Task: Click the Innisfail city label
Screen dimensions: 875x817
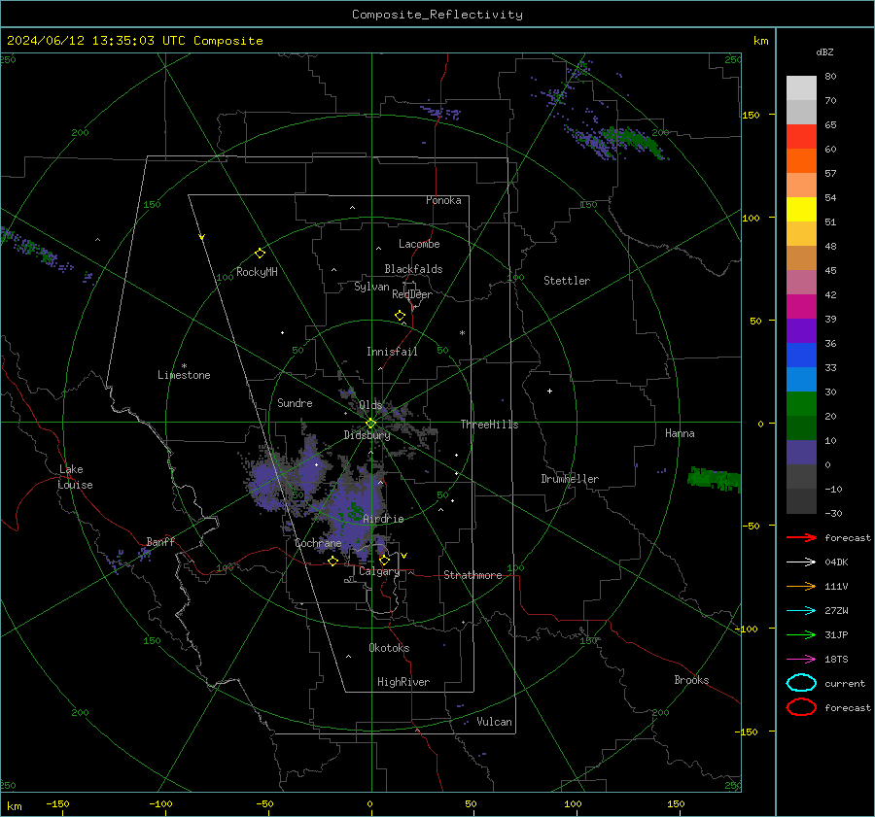Action: [392, 352]
